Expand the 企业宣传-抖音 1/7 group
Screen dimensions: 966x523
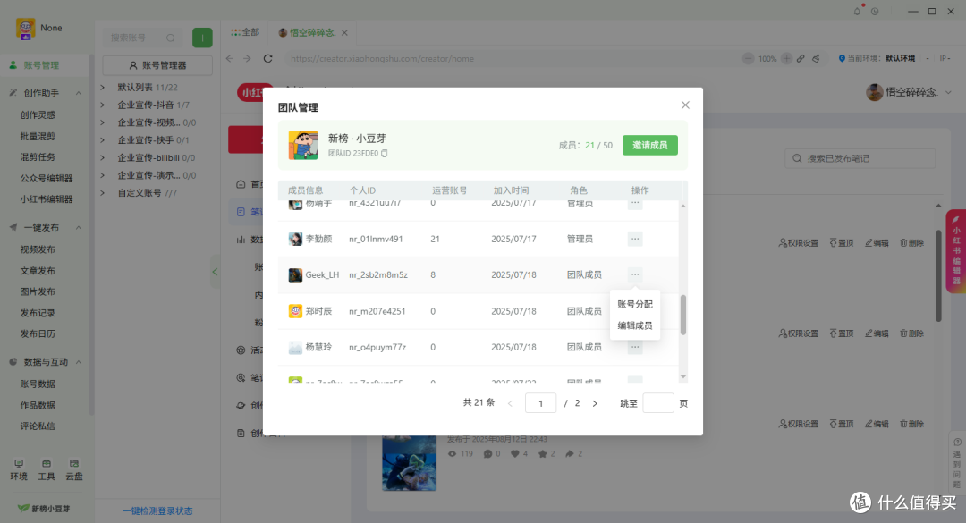point(103,105)
